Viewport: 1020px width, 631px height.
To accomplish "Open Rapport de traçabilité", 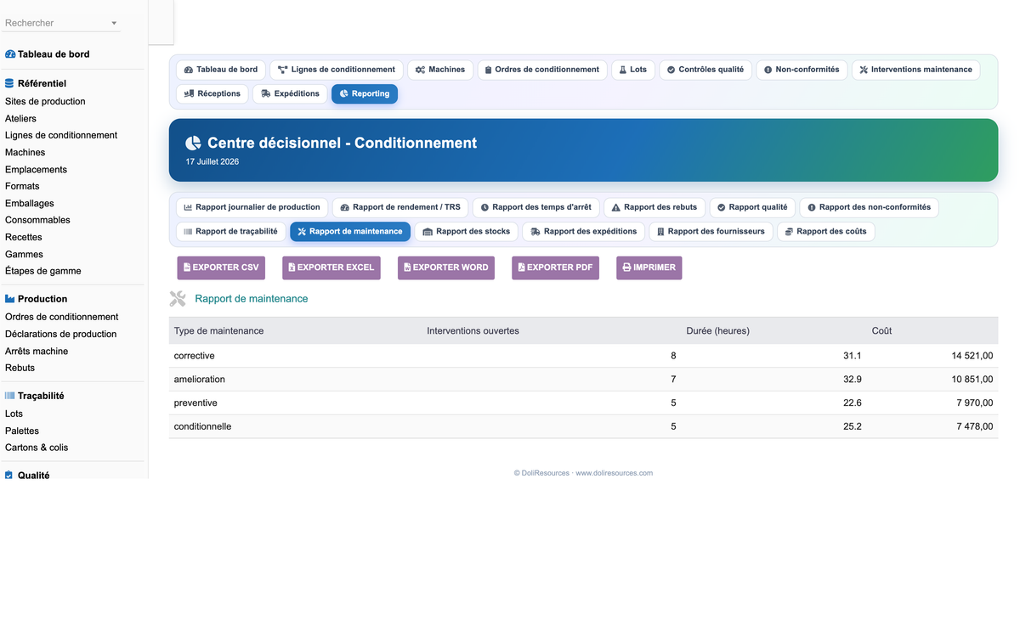I will coord(230,231).
